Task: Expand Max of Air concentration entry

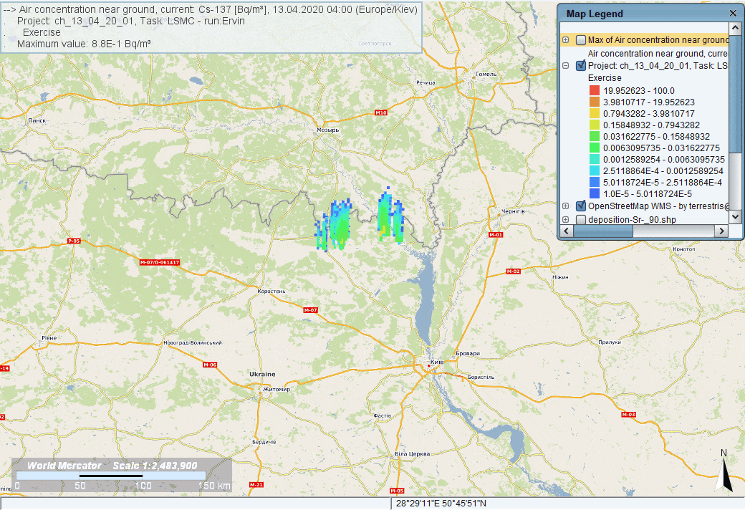Action: 566,40
